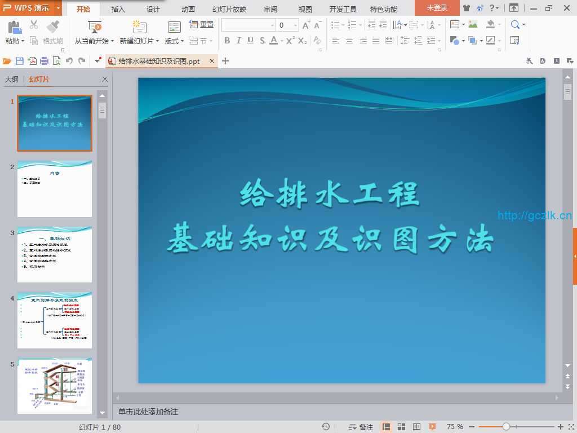577x433 pixels.
Task: Expand the New Slide (新建幻灯片) dropdown
Action: (x=158, y=41)
